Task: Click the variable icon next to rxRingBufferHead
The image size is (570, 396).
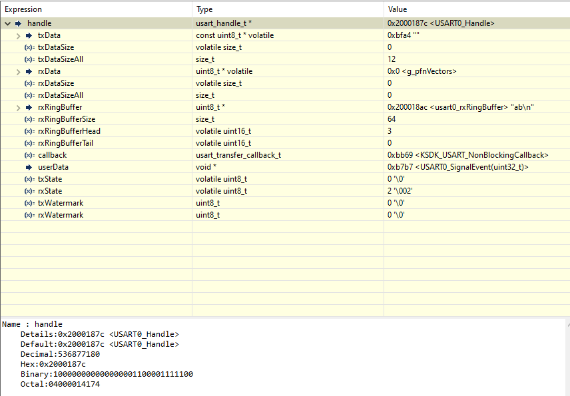Action: pyautogui.click(x=29, y=131)
